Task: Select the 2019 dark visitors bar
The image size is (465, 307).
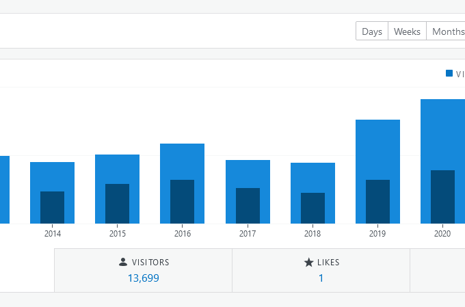Action: (x=377, y=202)
